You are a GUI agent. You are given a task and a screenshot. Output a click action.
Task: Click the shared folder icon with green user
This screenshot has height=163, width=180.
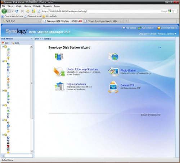[x=59, y=72]
